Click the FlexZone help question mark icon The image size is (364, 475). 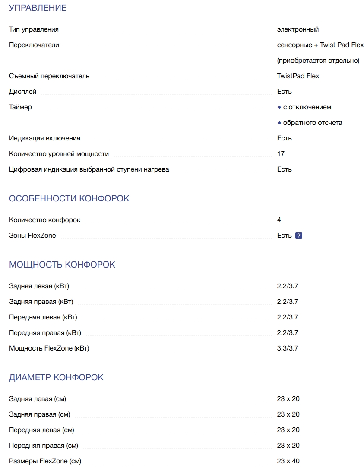(x=298, y=236)
